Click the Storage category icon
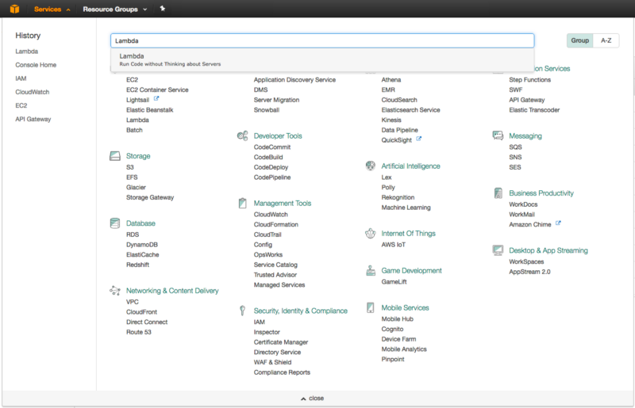 coord(115,156)
